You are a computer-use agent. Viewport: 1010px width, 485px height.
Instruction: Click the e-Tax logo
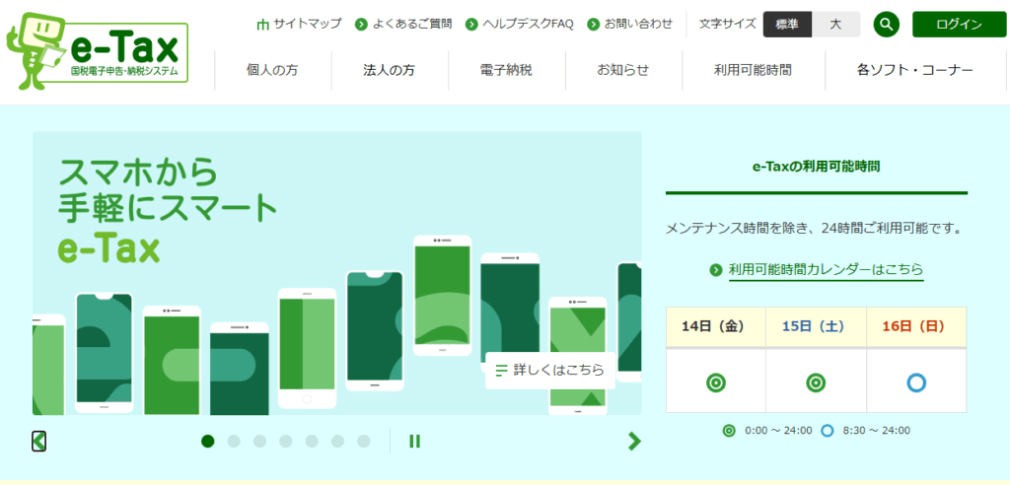[97, 49]
